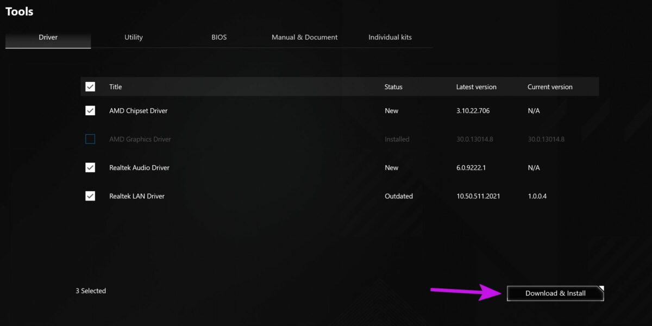Viewport: 652px width, 326px height.
Task: Select the Realtek LAN Driver title
Action: [x=136, y=196]
